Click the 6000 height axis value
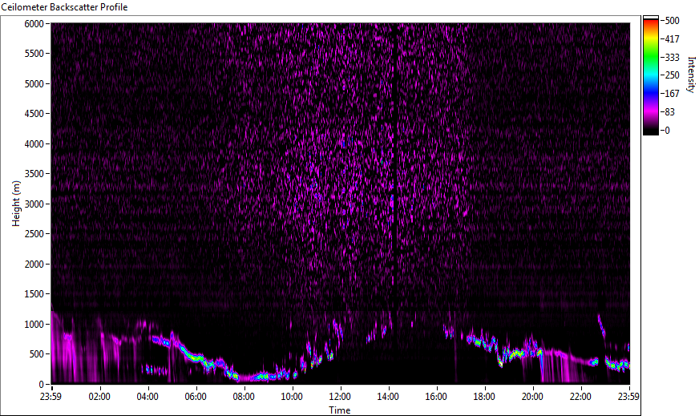Image resolution: width=699 pixels, height=416 pixels. [34, 23]
